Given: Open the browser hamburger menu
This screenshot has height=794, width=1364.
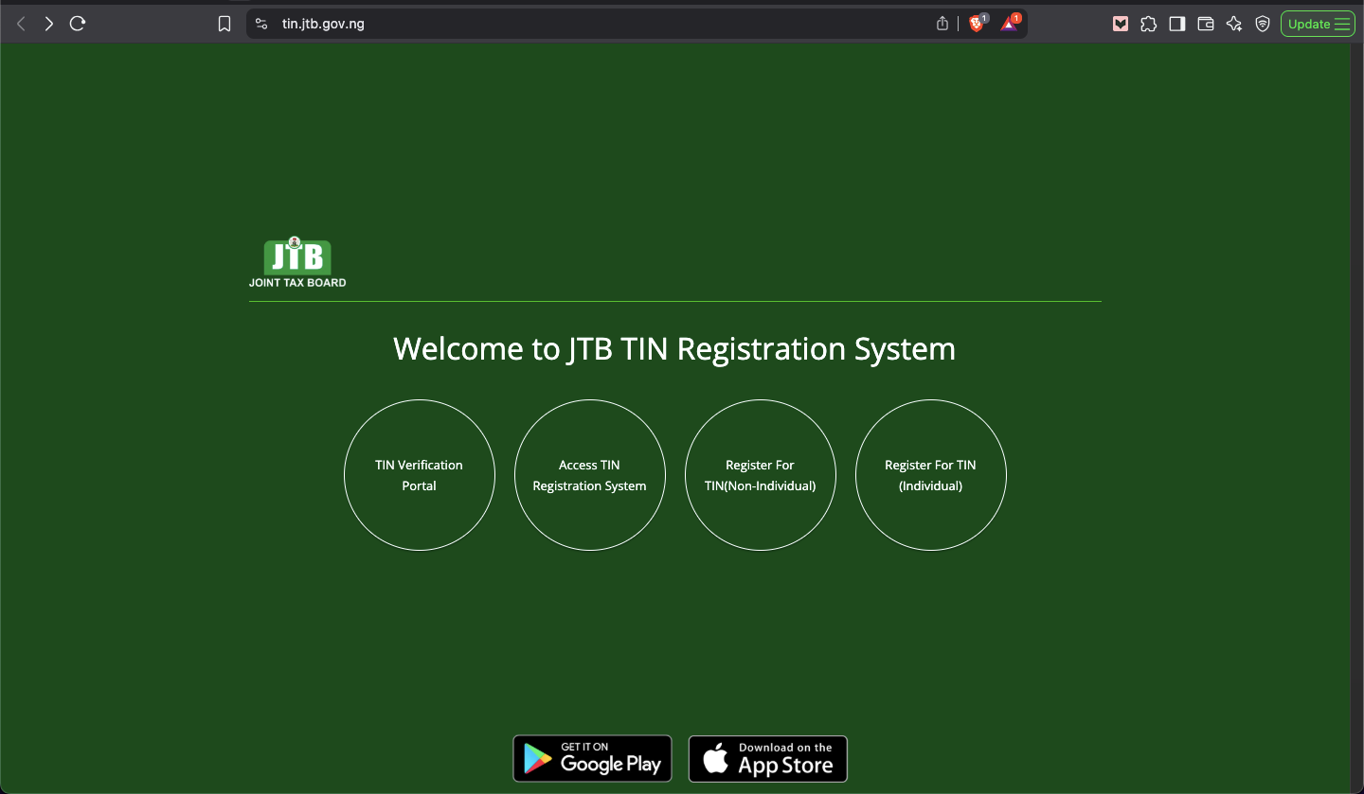Looking at the screenshot, I should coord(1342,24).
